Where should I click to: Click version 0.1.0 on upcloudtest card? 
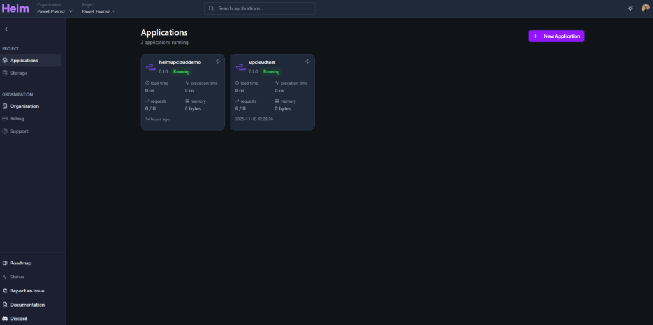(254, 71)
